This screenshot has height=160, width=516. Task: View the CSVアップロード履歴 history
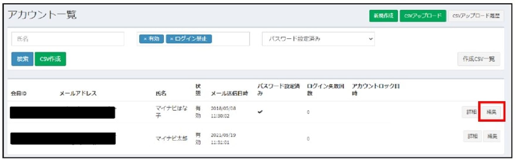pyautogui.click(x=476, y=16)
